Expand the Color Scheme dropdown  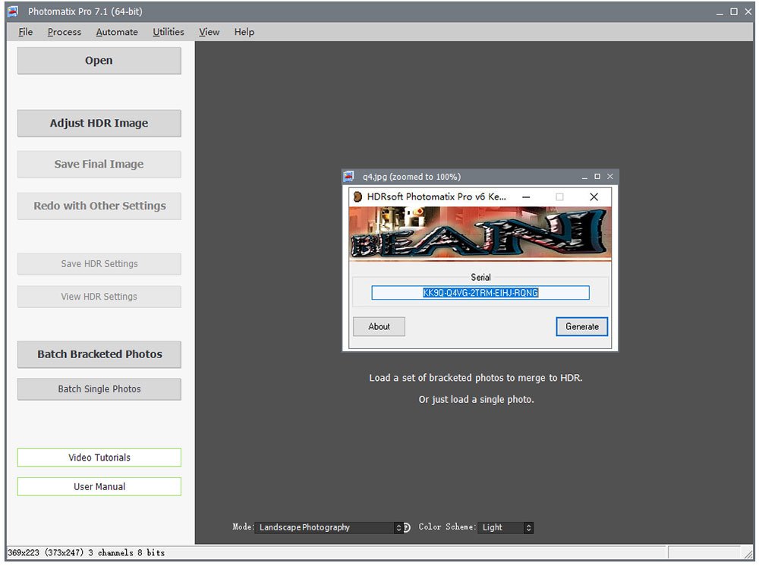[x=505, y=527]
